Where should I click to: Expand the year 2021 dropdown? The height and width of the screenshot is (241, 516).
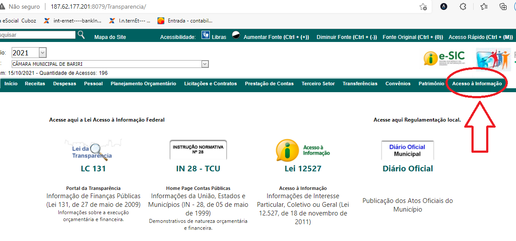[x=42, y=53]
